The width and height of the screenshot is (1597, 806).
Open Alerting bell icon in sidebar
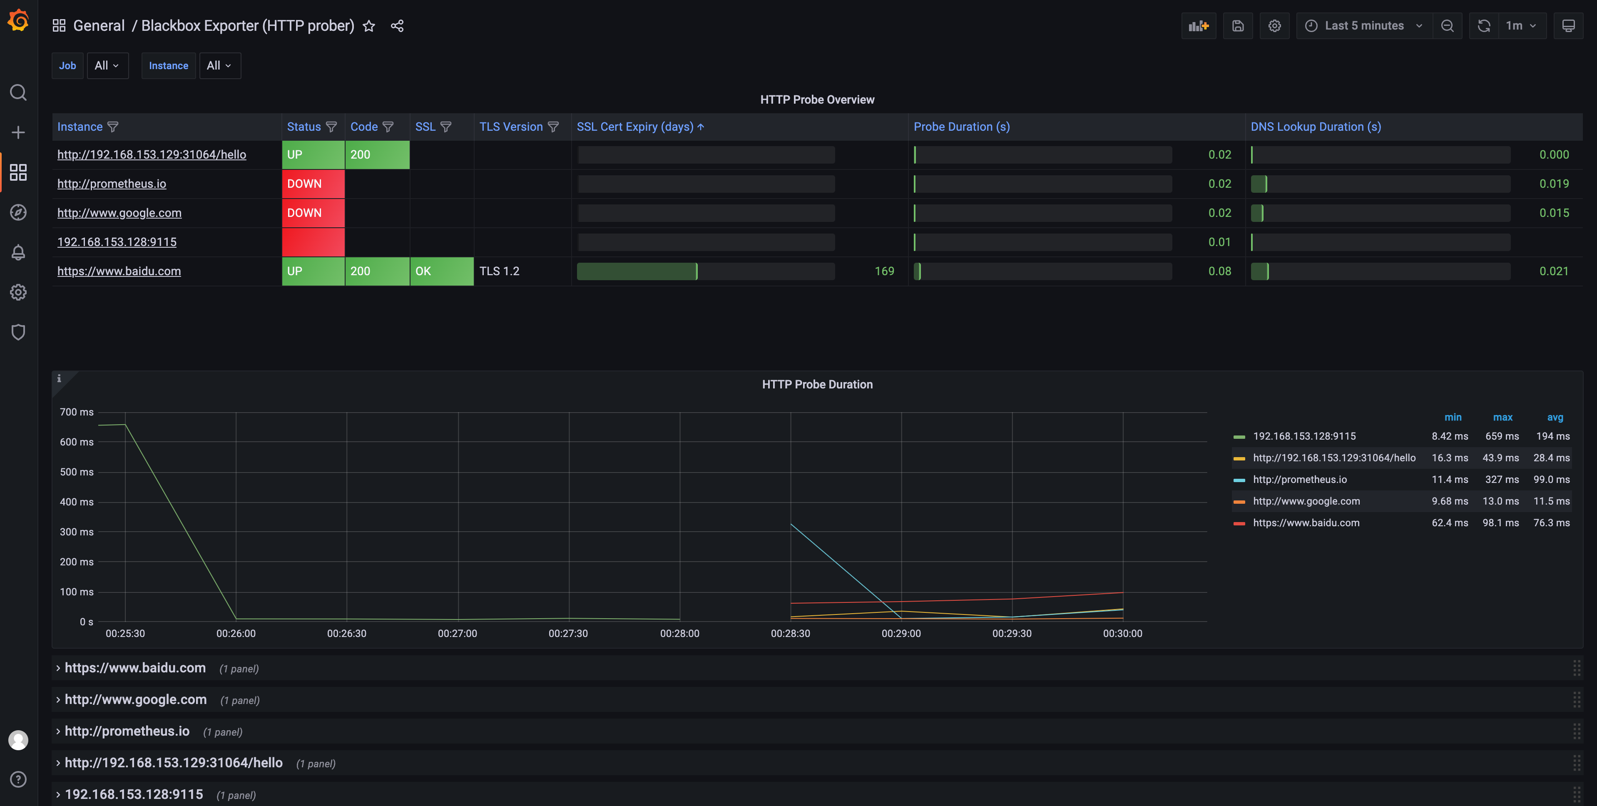pos(18,252)
